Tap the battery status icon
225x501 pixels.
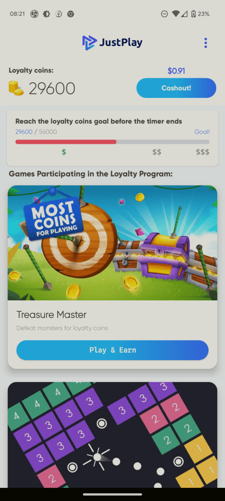193,14
